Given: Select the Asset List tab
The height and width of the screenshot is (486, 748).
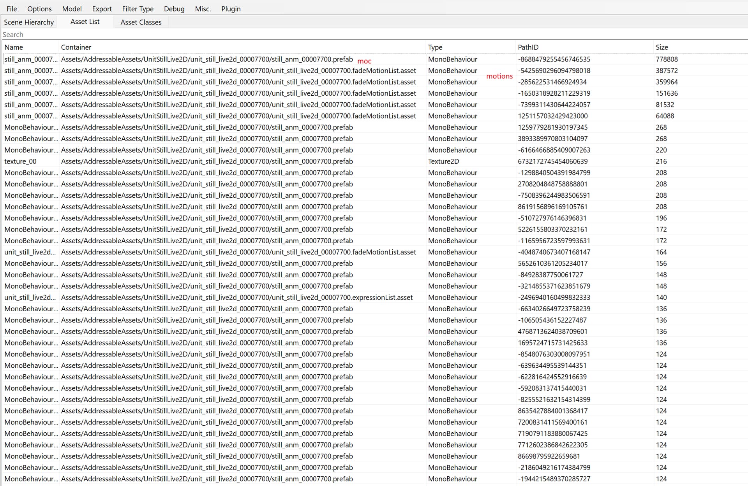Looking at the screenshot, I should 85,22.
